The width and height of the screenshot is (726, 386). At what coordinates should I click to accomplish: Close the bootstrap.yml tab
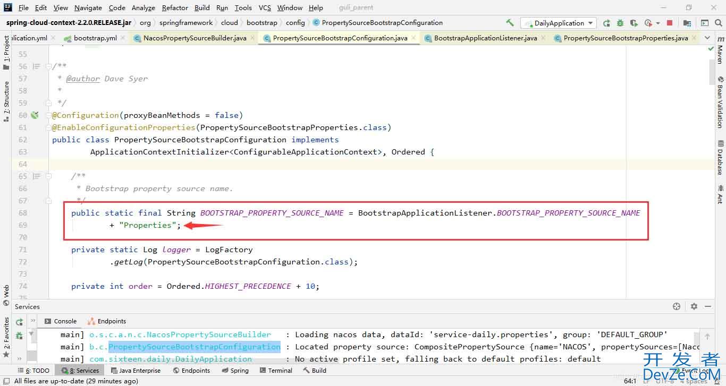(123, 38)
